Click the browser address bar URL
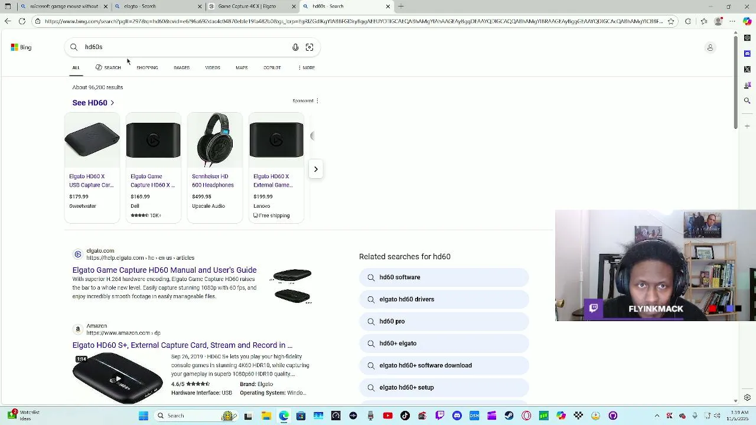The image size is (756, 425). 354,21
